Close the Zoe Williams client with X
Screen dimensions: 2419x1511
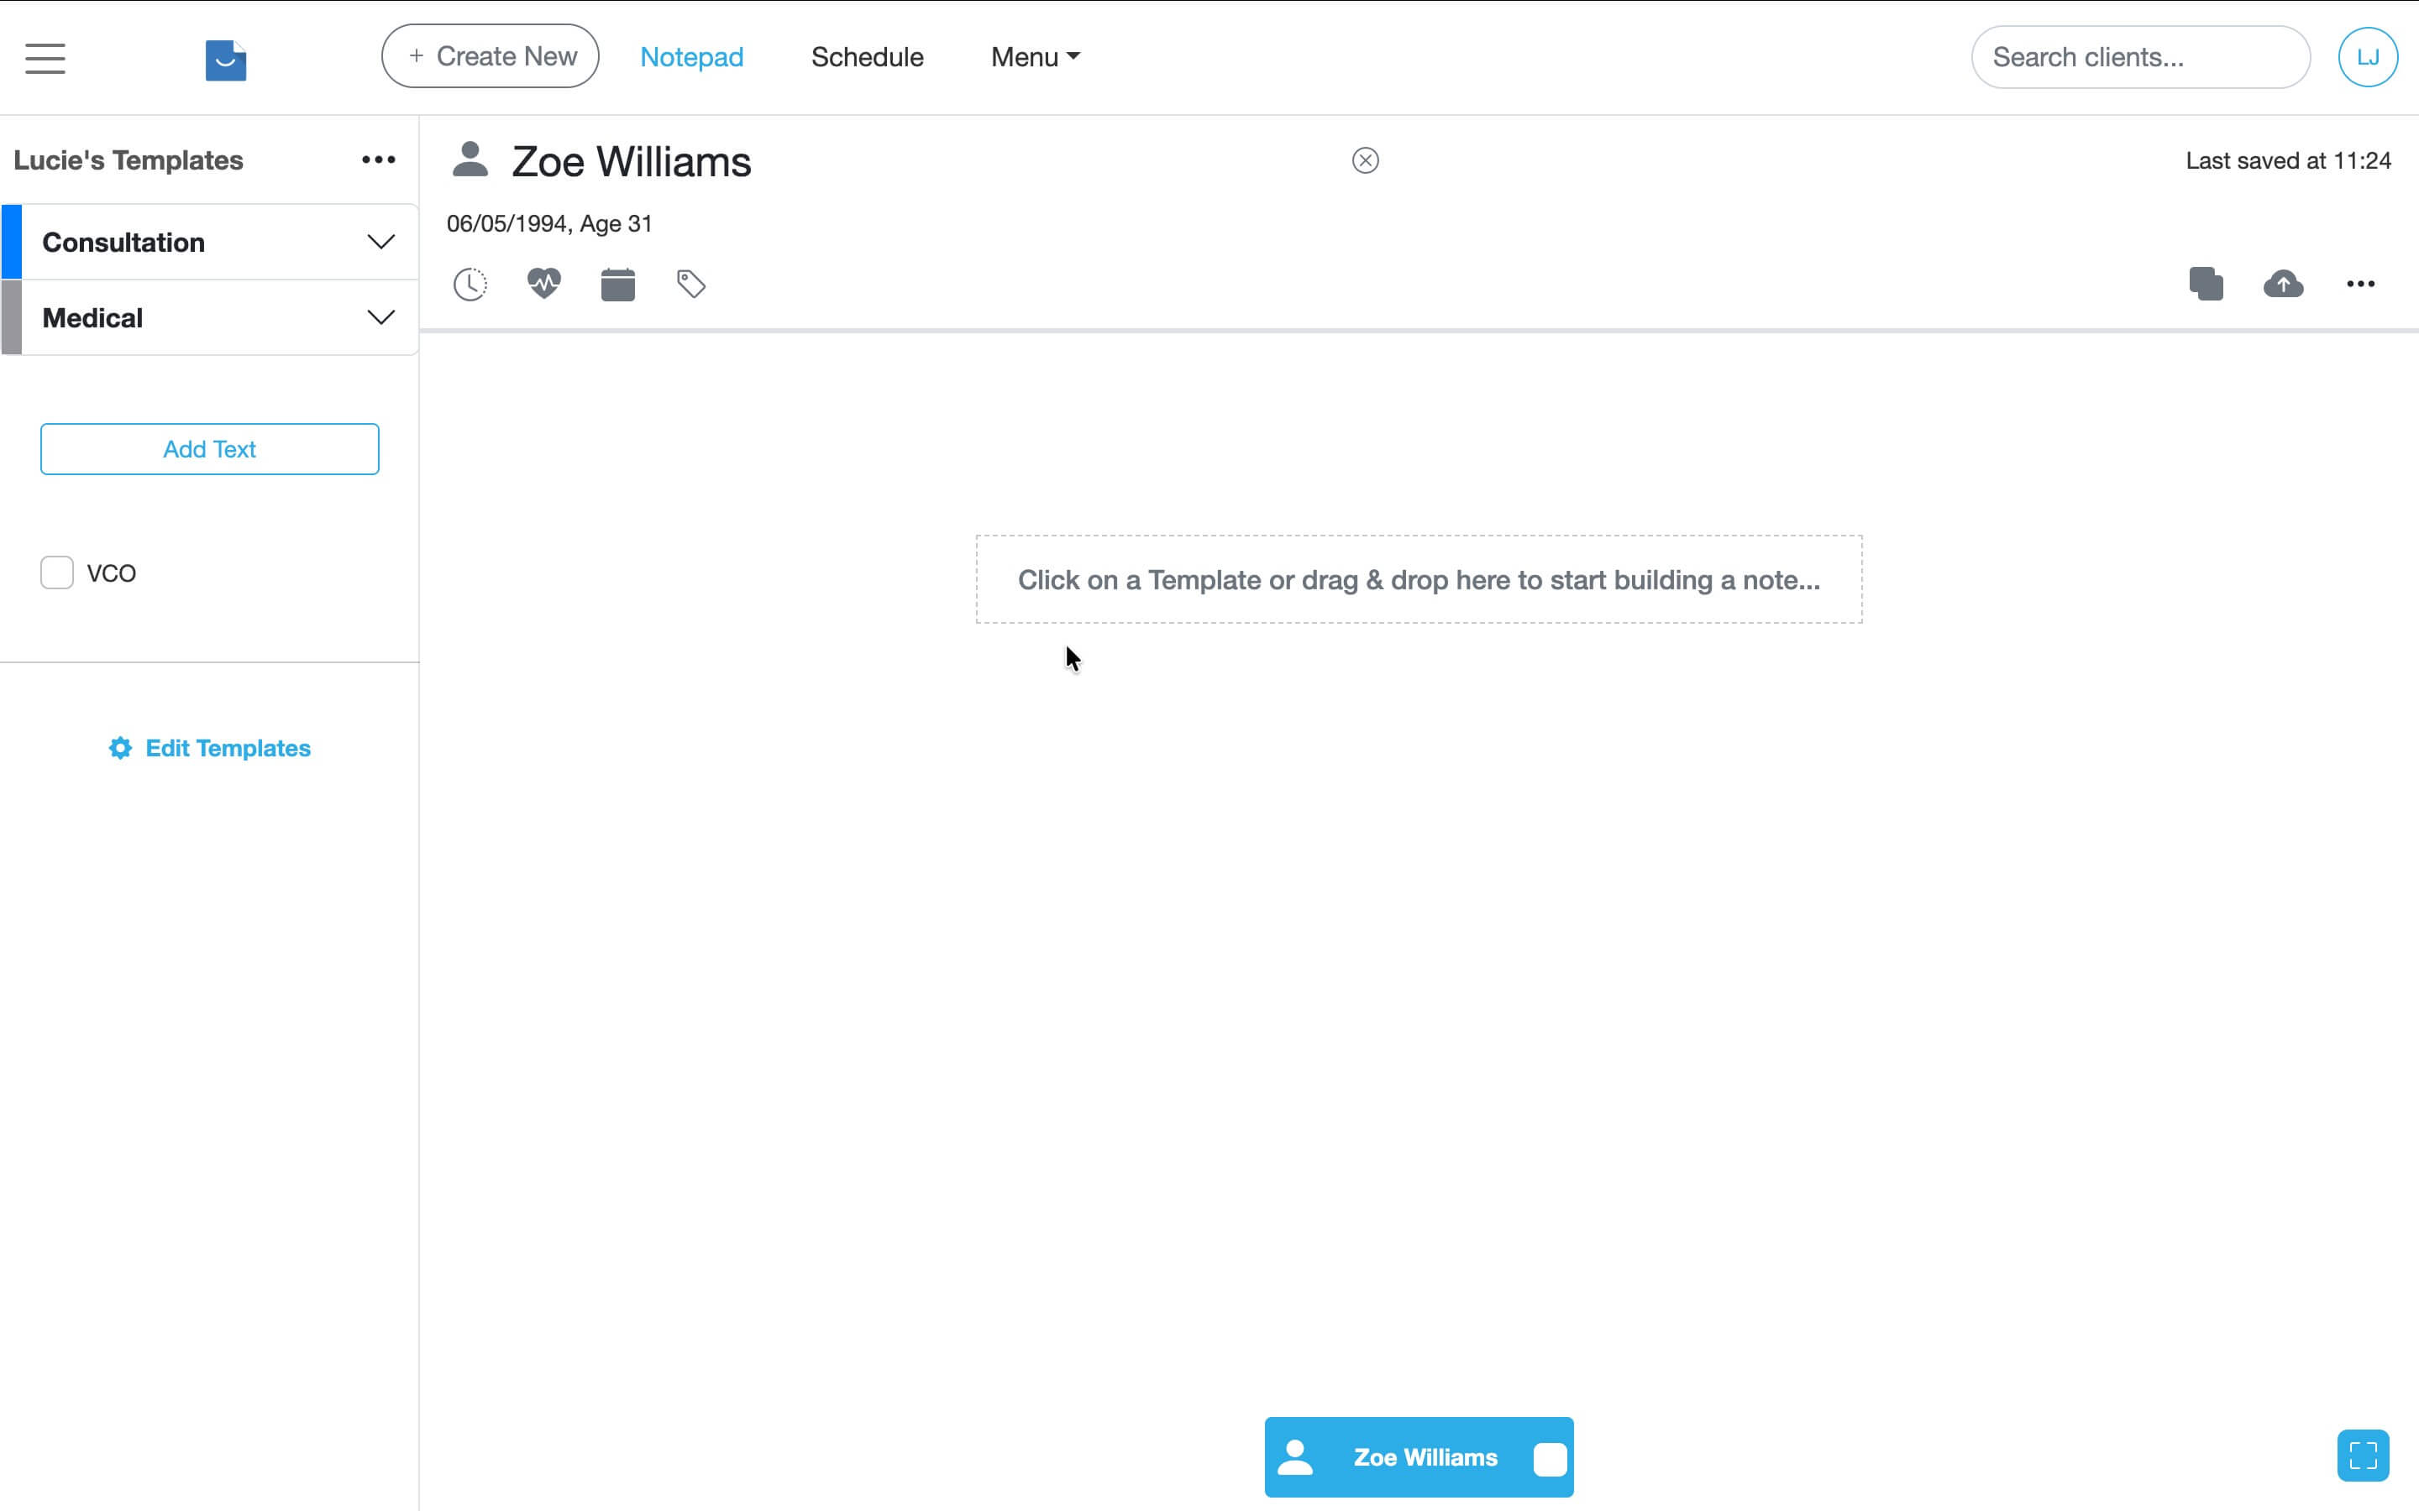click(1366, 161)
